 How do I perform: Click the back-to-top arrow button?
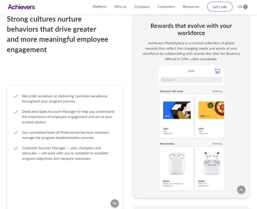click(241, 190)
